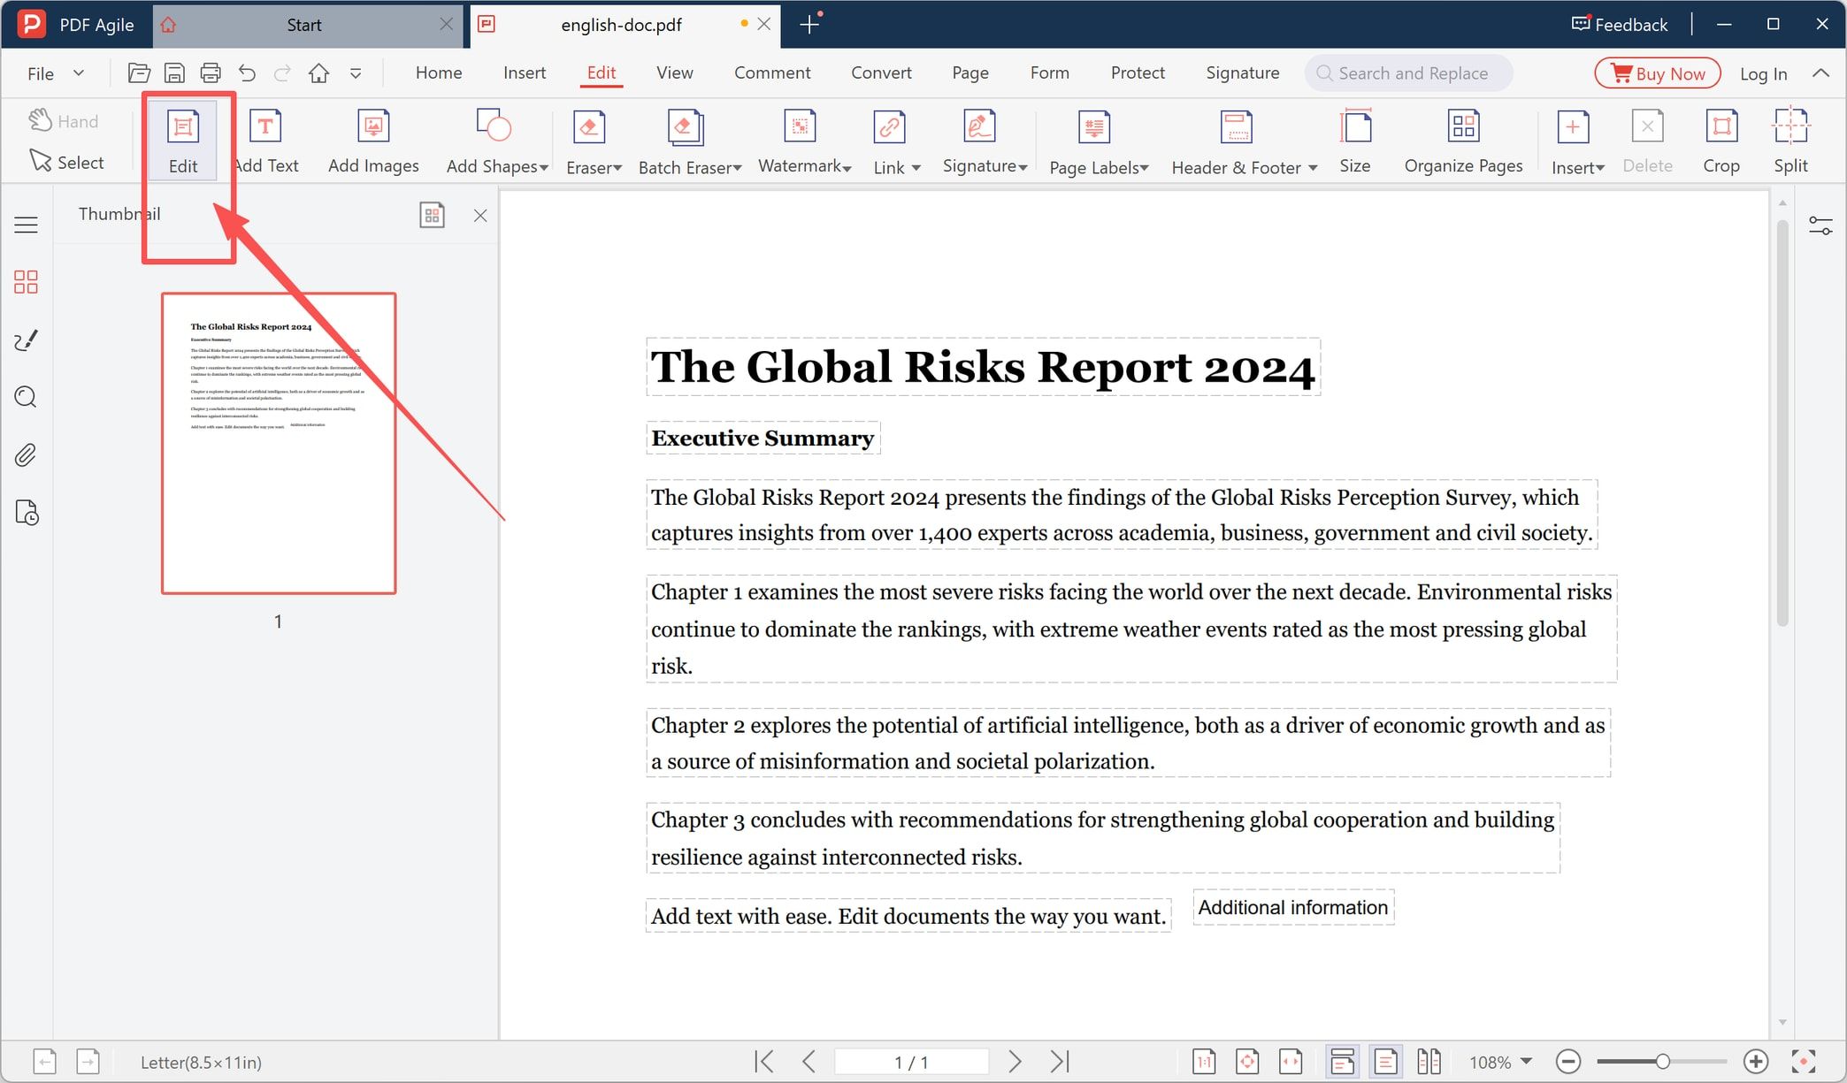Toggle thumbnail panel grid icon in sidebar
This screenshot has height=1083, width=1847.
[26, 282]
